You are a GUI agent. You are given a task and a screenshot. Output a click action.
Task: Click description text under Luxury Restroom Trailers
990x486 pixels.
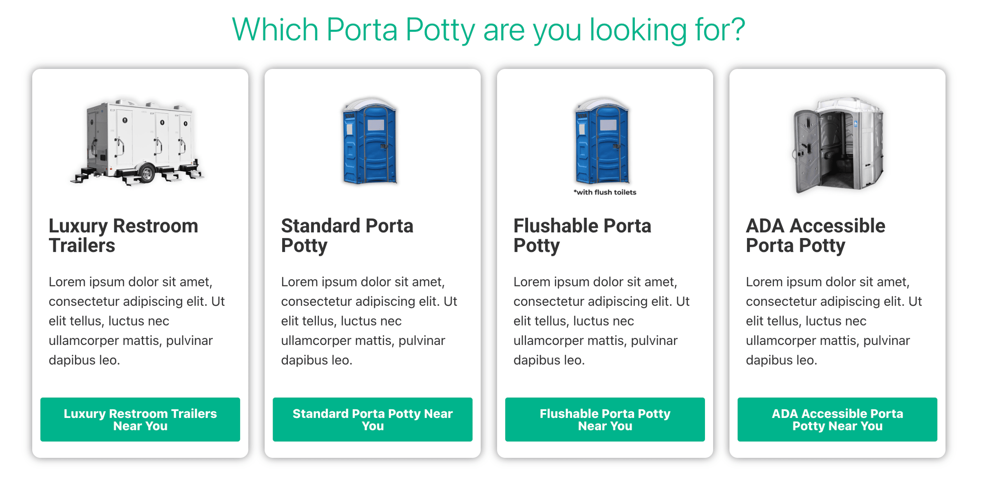(137, 321)
